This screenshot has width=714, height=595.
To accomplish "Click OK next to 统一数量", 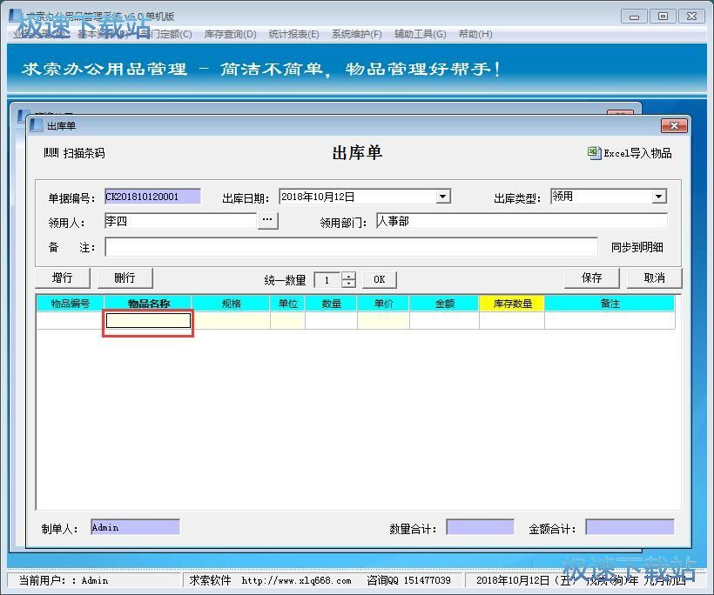I will 379,279.
